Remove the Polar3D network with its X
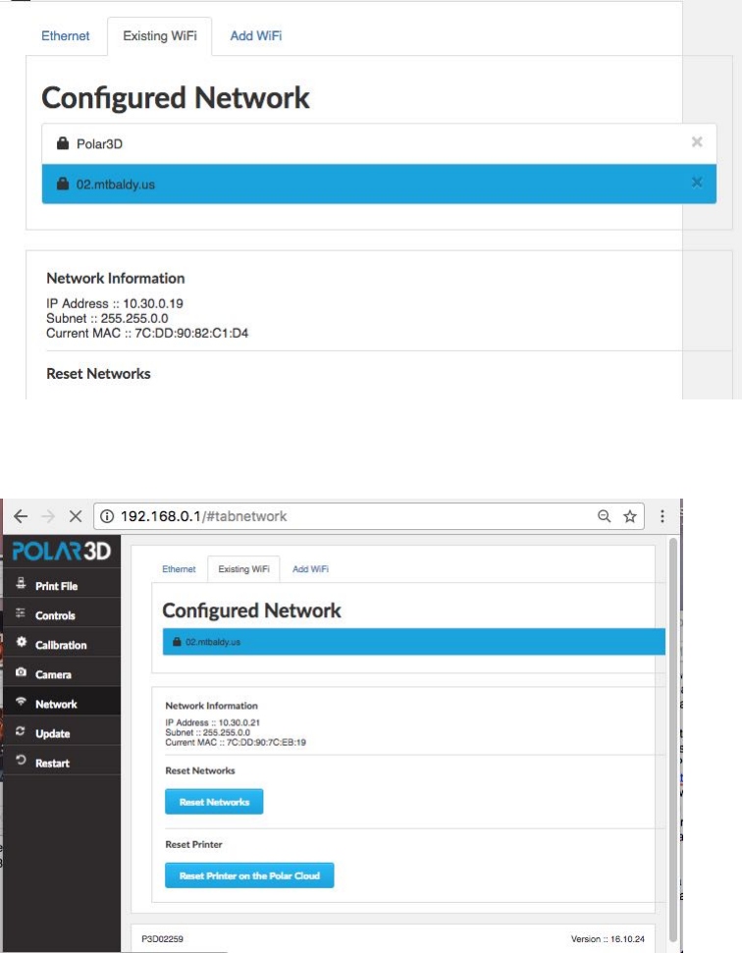This screenshot has height=953, width=742. click(697, 141)
